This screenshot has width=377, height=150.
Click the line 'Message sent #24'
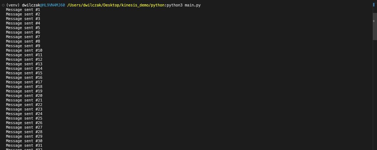[24, 114]
